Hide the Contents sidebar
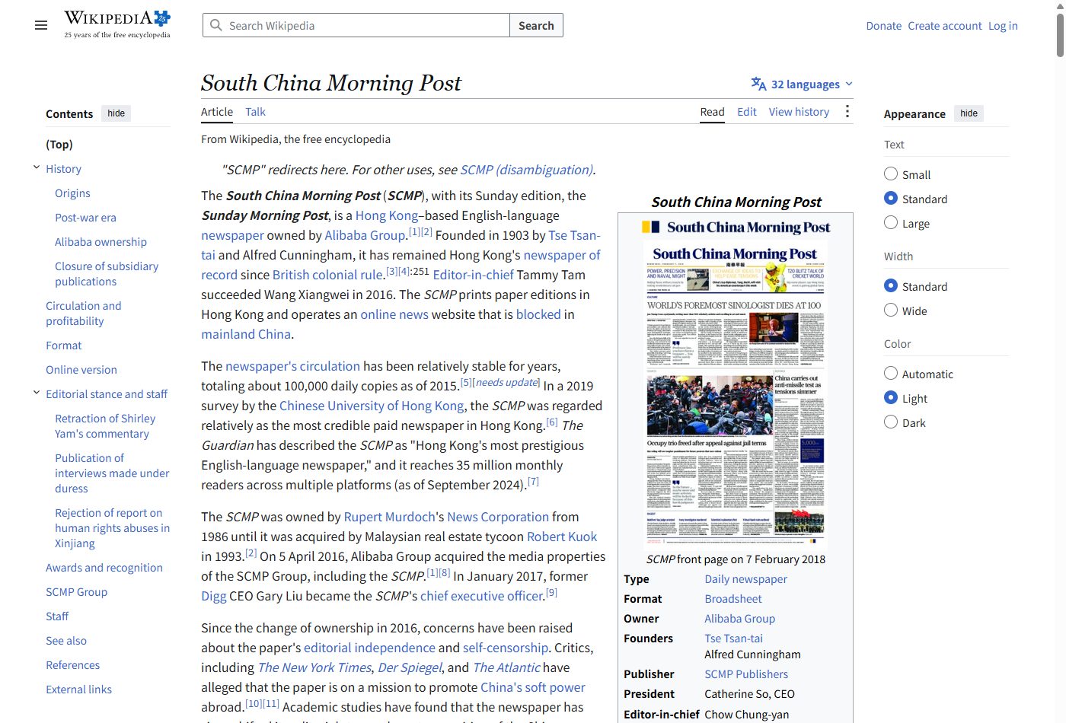This screenshot has height=723, width=1066. 116,113
